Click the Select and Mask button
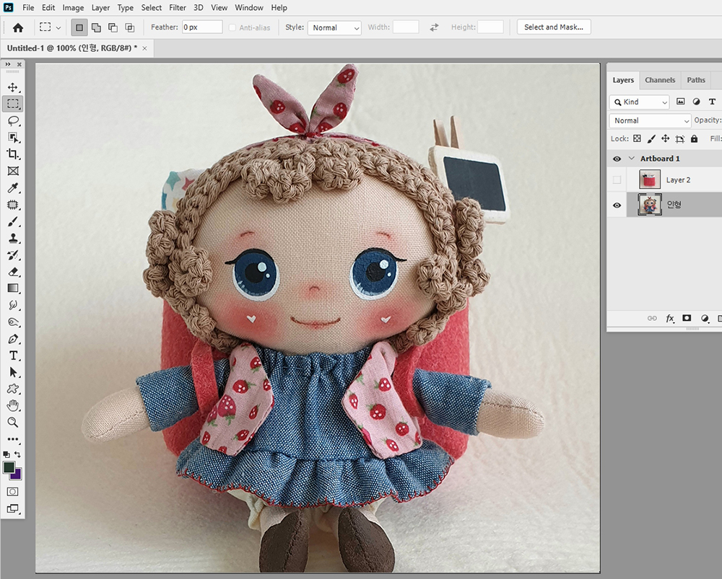The image size is (722, 579). [x=554, y=27]
